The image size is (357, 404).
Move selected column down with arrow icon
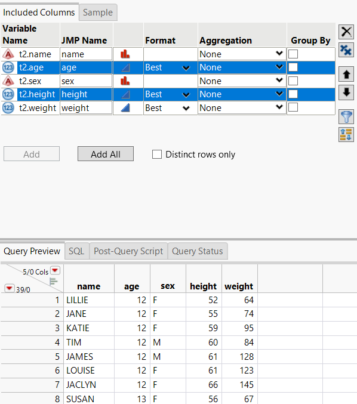point(346,92)
